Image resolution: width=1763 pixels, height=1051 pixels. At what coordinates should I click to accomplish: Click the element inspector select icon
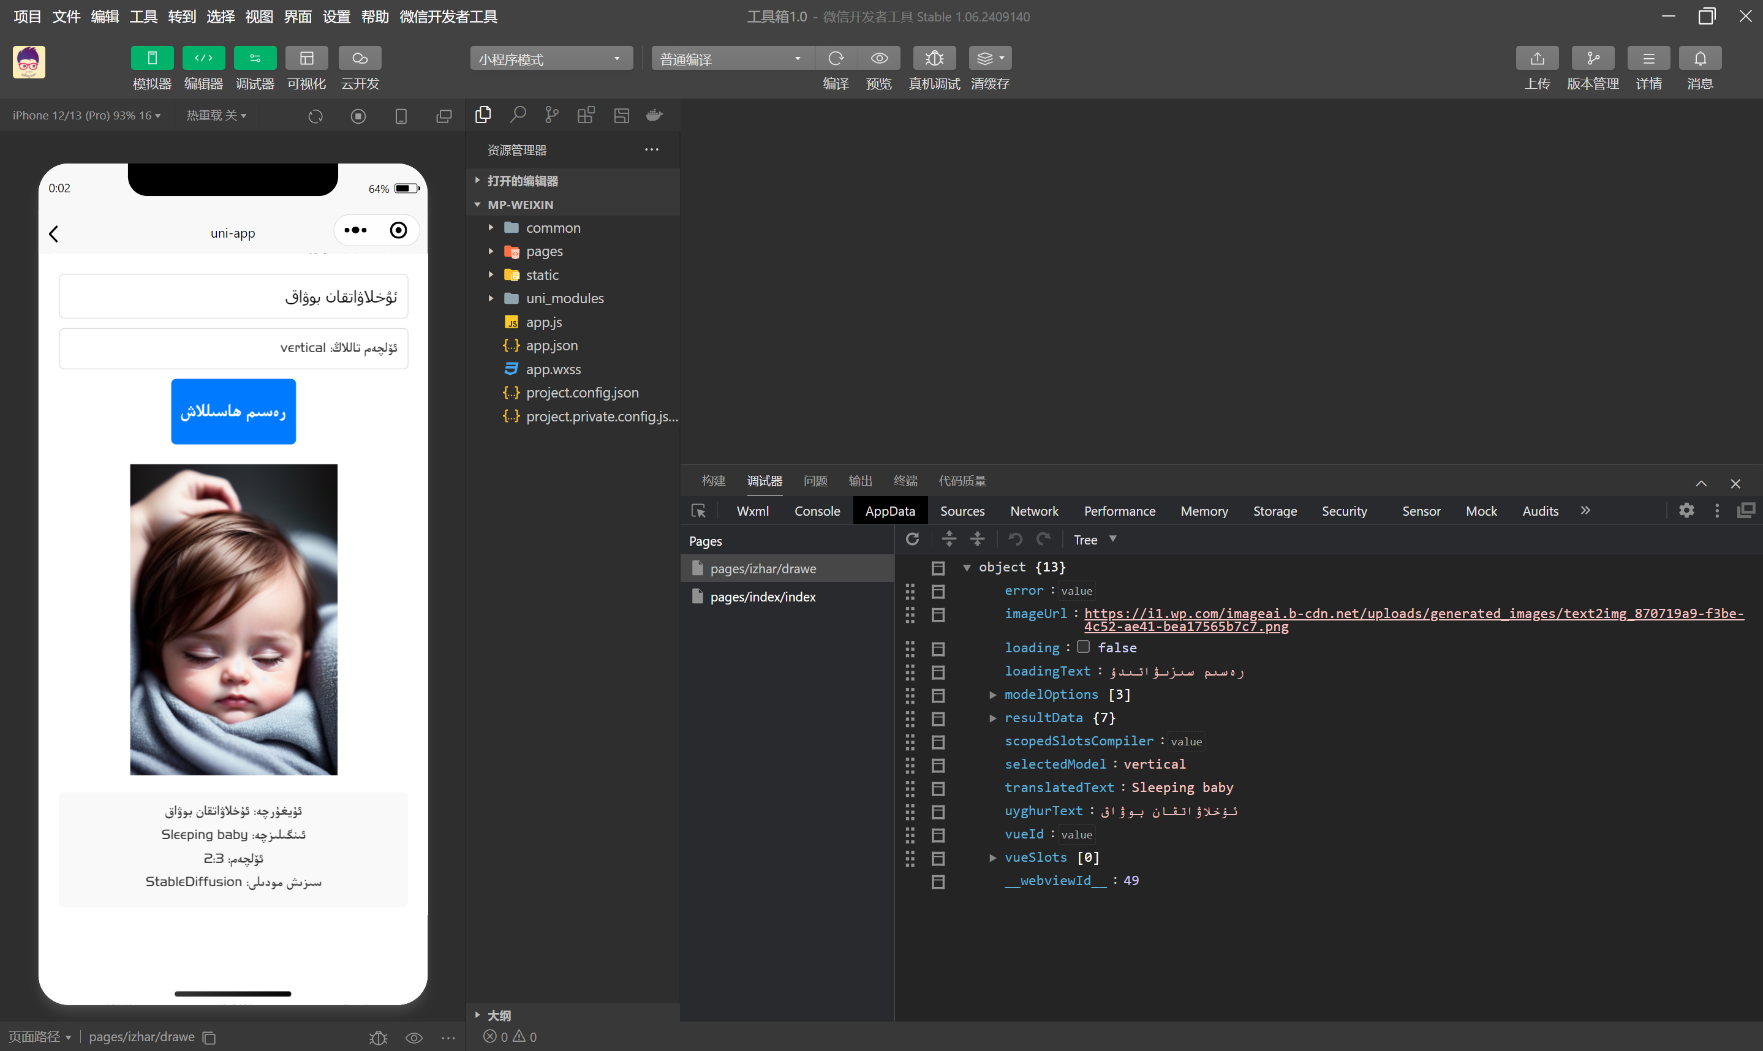[698, 511]
